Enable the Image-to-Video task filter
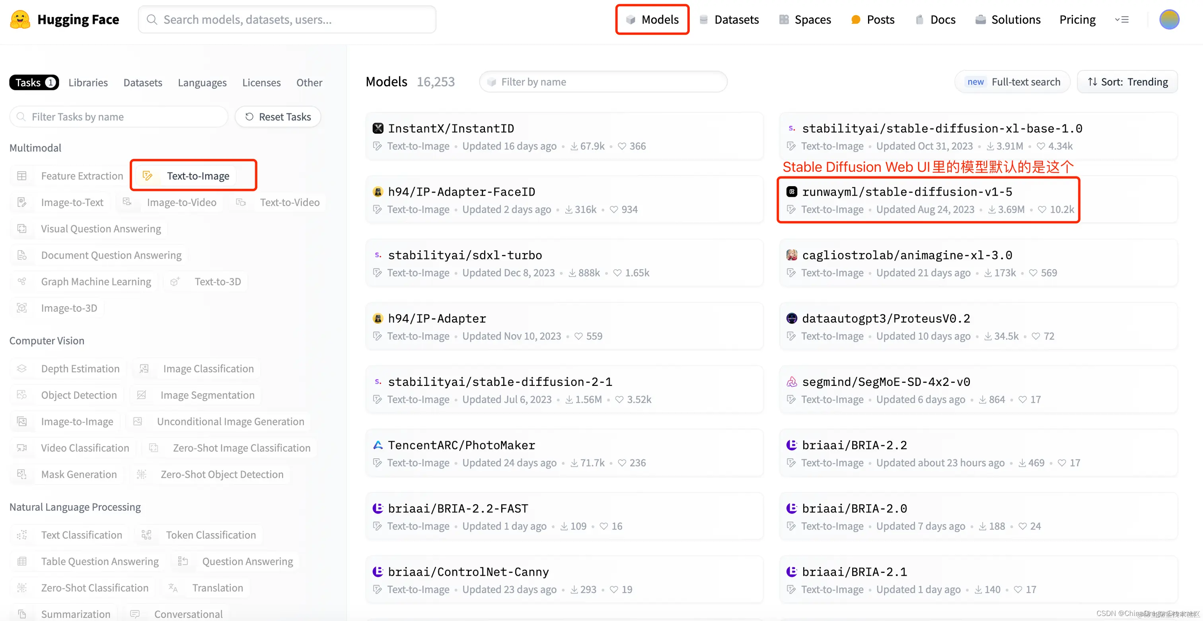The height and width of the screenshot is (621, 1203). click(x=181, y=202)
